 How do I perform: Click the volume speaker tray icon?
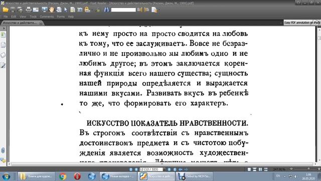[x=295, y=176]
